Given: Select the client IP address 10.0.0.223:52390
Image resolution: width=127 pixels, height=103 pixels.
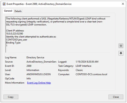Looking at the screenshot, I should coord(14,34).
